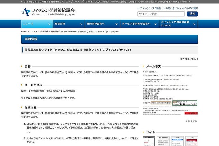The width and height of the screenshot is (219, 146).
Task: Expand the 消費者の皆様へ dropdown chevron
Action: pyautogui.click(x=117, y=24)
